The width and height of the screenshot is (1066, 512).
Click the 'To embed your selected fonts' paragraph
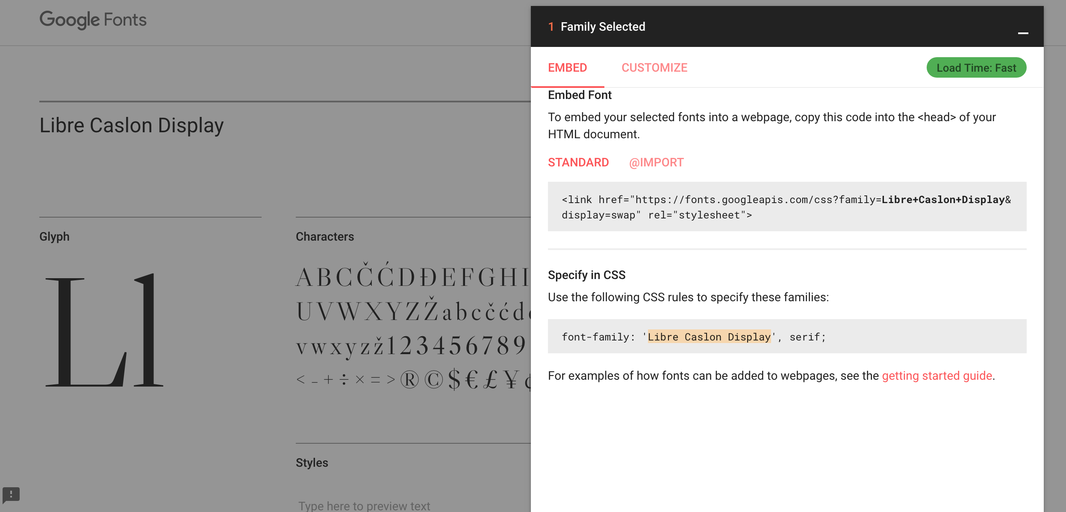point(772,125)
